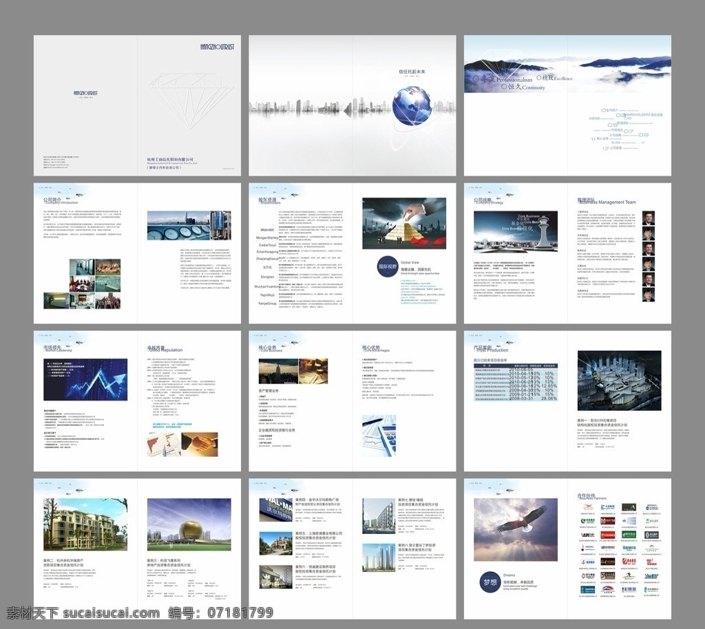705x629 pixels.
Task: Click the 资产管理业务 subheading
Action: [x=269, y=391]
